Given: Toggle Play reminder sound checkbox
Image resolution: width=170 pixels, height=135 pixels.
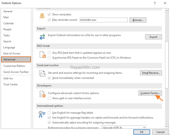Looking at the screenshot, I should click(x=49, y=20).
